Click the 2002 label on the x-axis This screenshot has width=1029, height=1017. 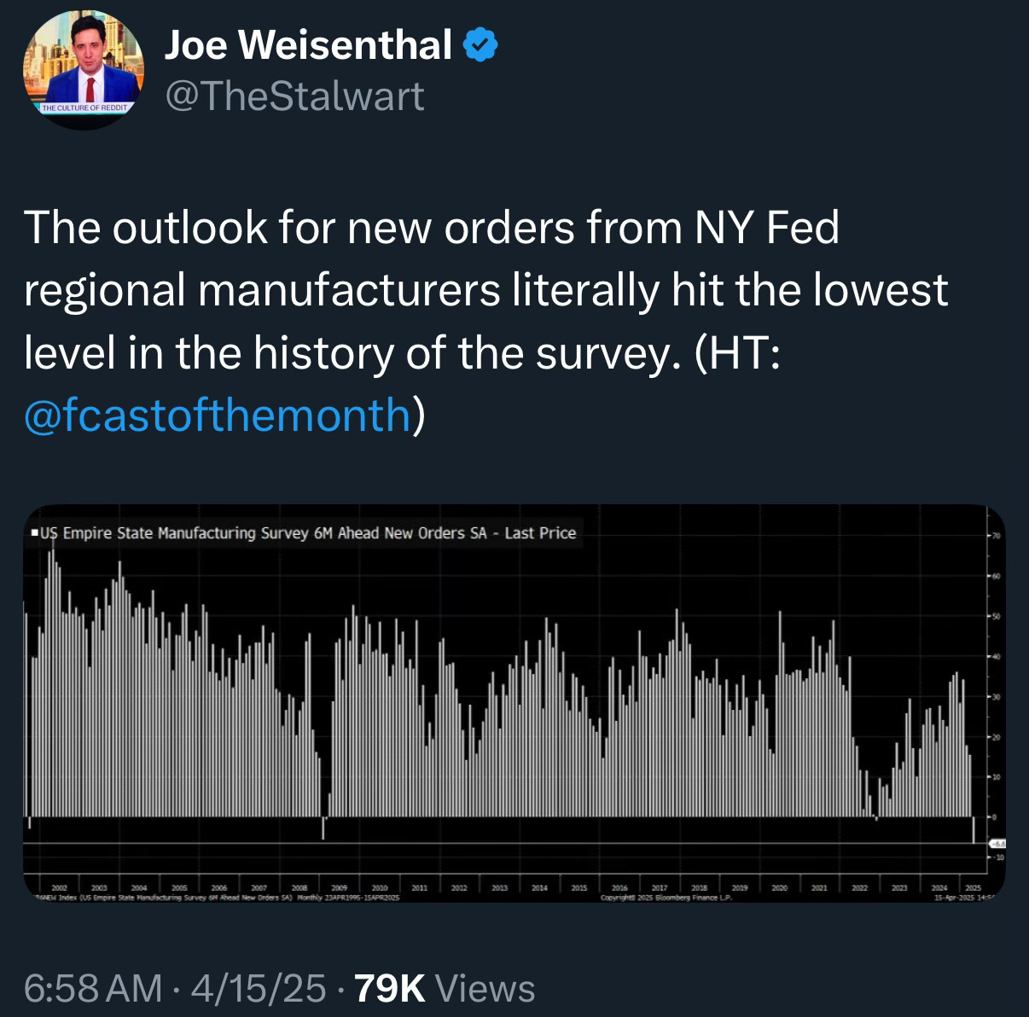(60, 888)
